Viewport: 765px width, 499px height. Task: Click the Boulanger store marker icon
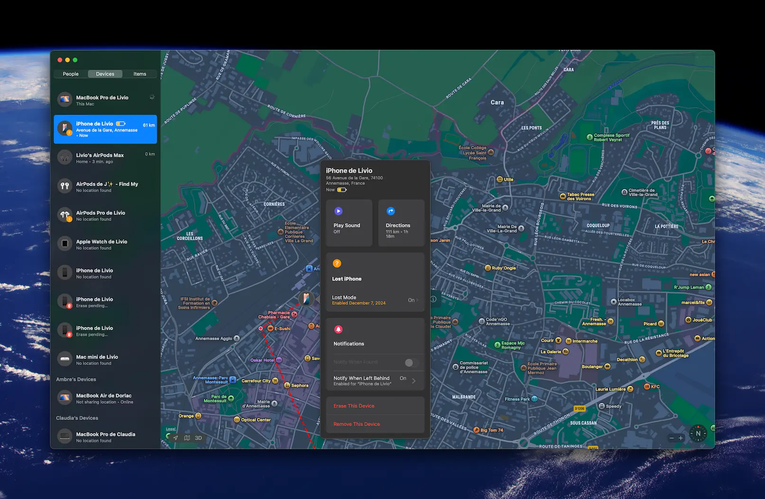click(608, 366)
